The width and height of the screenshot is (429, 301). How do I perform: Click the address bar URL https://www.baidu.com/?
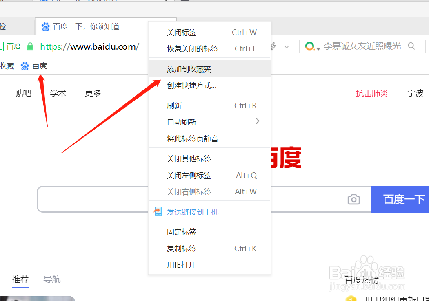(x=90, y=47)
